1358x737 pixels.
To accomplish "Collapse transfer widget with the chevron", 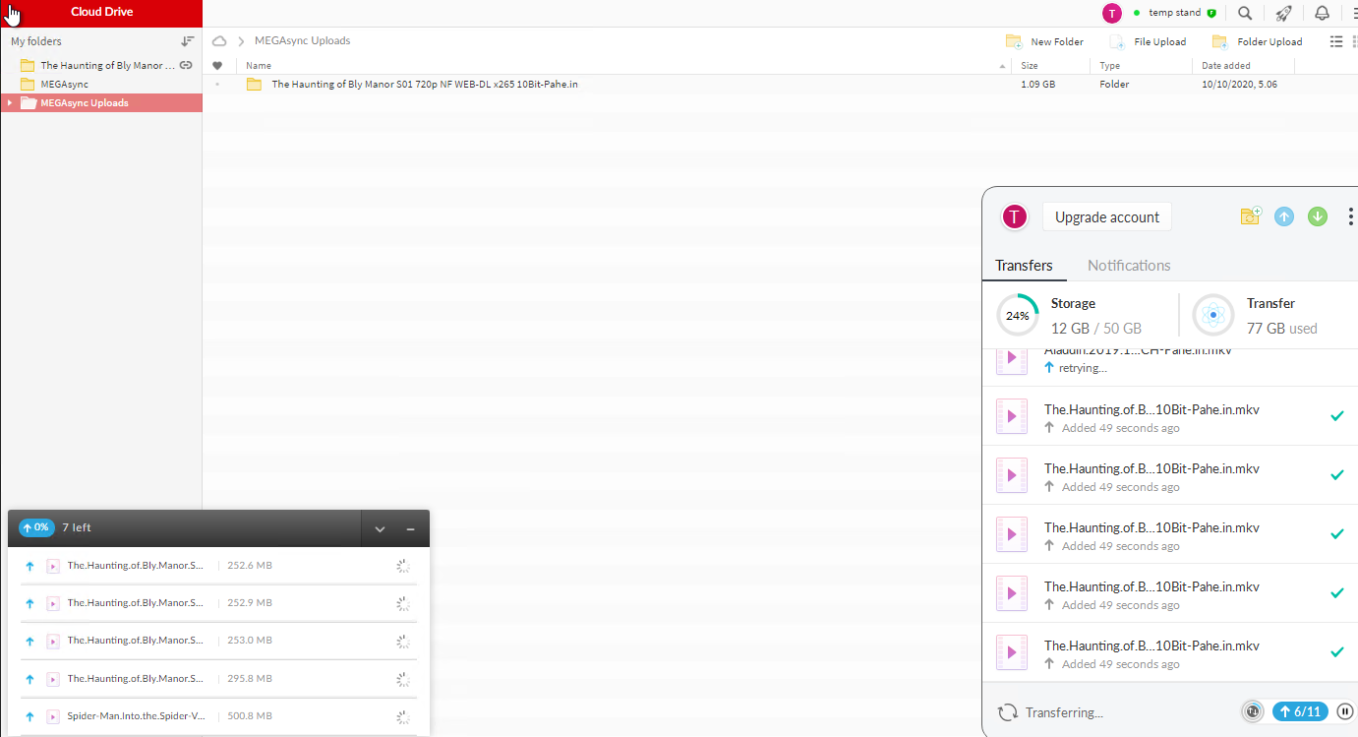I will tap(380, 529).
